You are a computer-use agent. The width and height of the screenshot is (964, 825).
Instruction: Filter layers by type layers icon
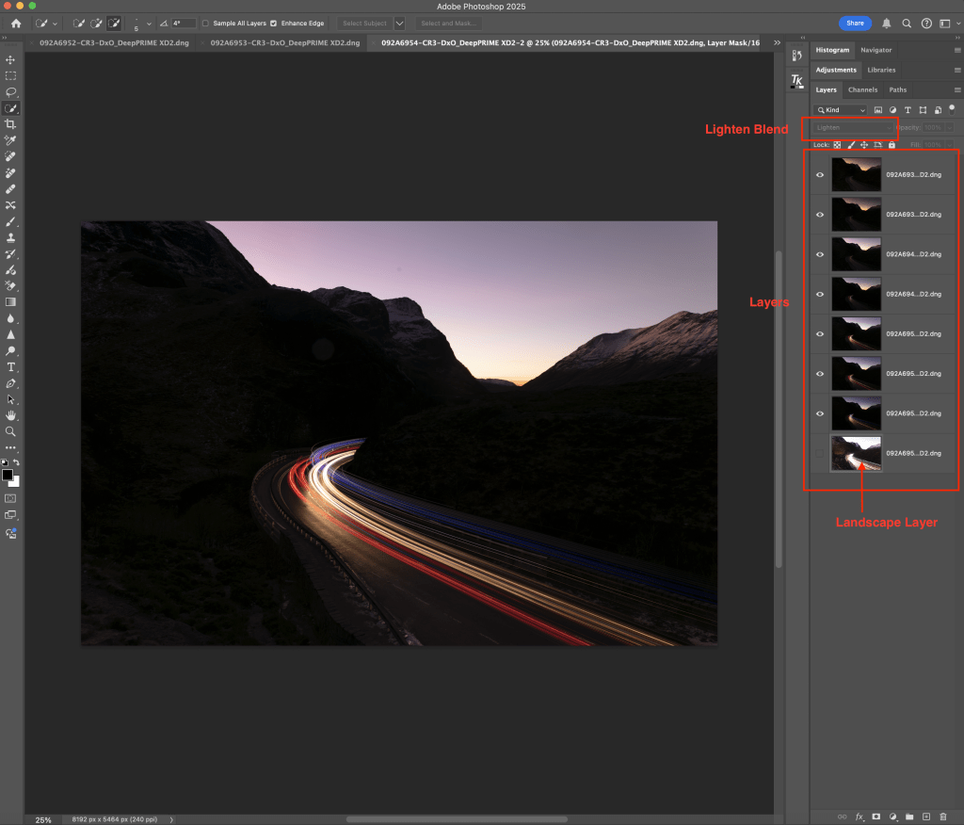[x=908, y=110]
